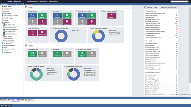This screenshot has height=107, width=191.
Task: Click the Créer un ticket icon
Action: (x=2, y=14)
